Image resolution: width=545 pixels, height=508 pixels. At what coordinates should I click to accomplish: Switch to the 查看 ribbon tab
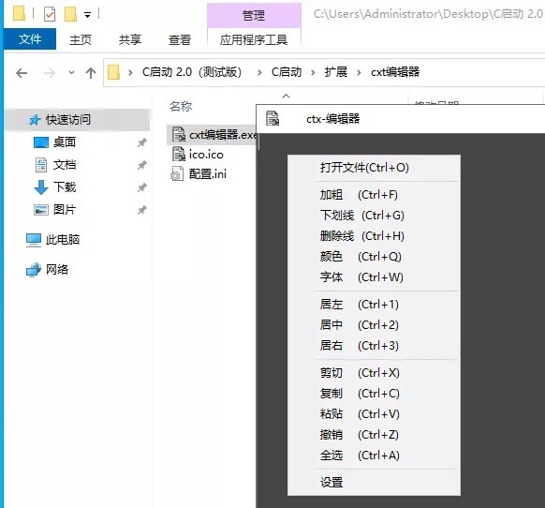(180, 39)
